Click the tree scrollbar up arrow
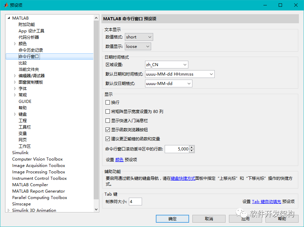Image resolution: width=304 pixels, height=227 pixels. tap(96, 18)
